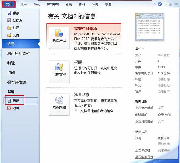Click the 相关日期 section heading

141,101
